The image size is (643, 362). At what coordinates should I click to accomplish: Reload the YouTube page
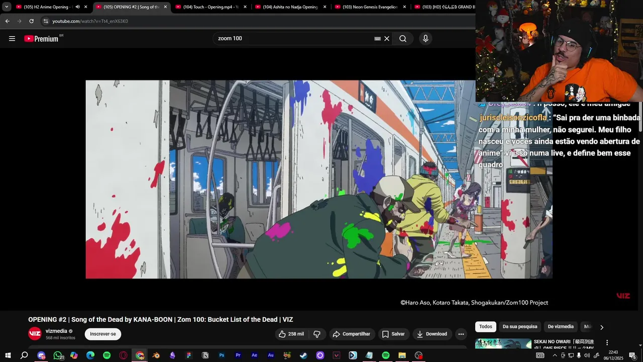click(x=31, y=21)
